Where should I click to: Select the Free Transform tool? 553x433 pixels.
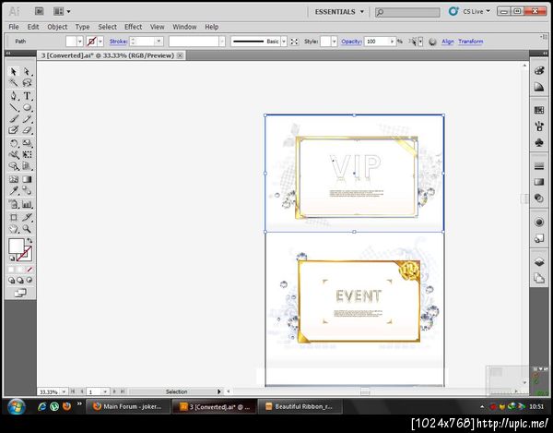pyautogui.click(x=27, y=154)
